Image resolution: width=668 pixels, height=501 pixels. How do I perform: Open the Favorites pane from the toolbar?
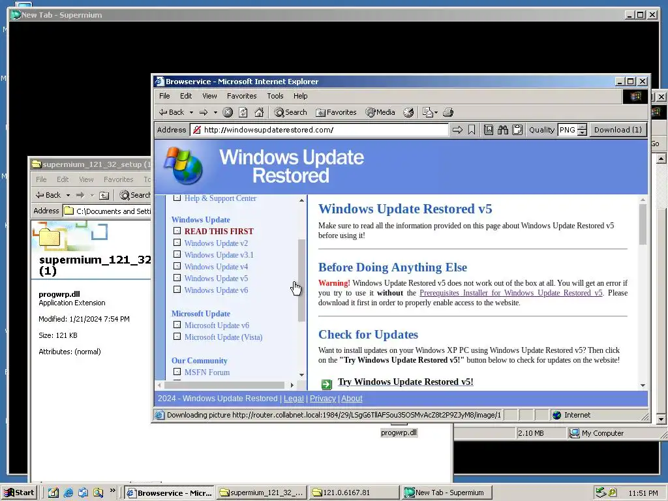[x=336, y=112]
